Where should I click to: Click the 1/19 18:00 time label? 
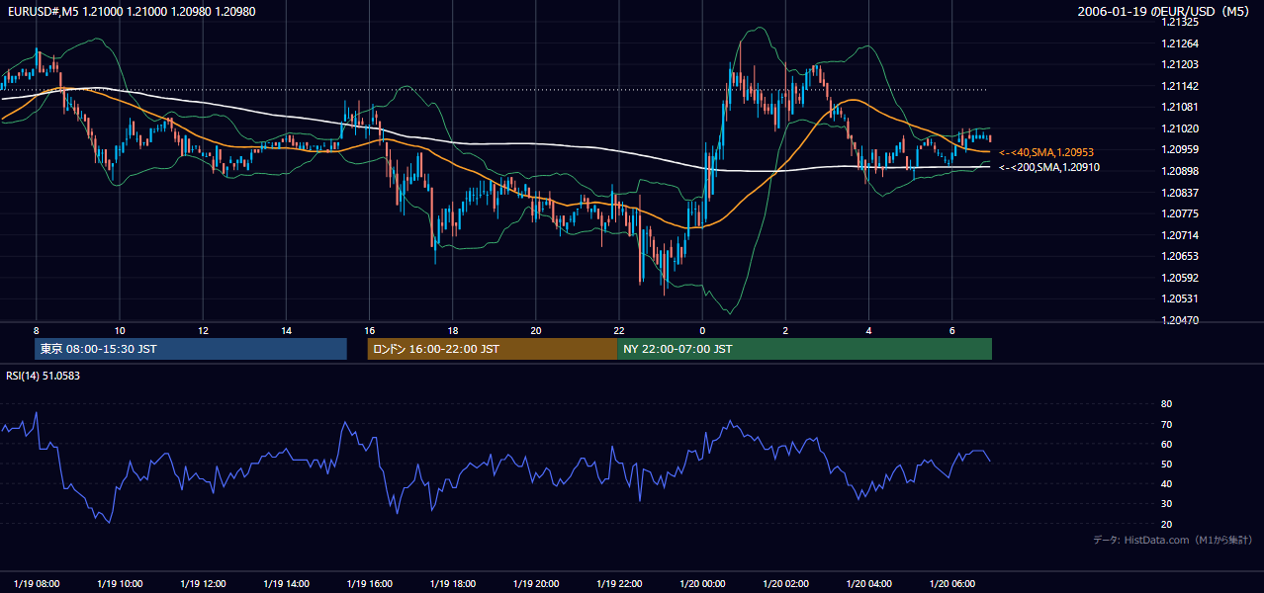tap(452, 584)
